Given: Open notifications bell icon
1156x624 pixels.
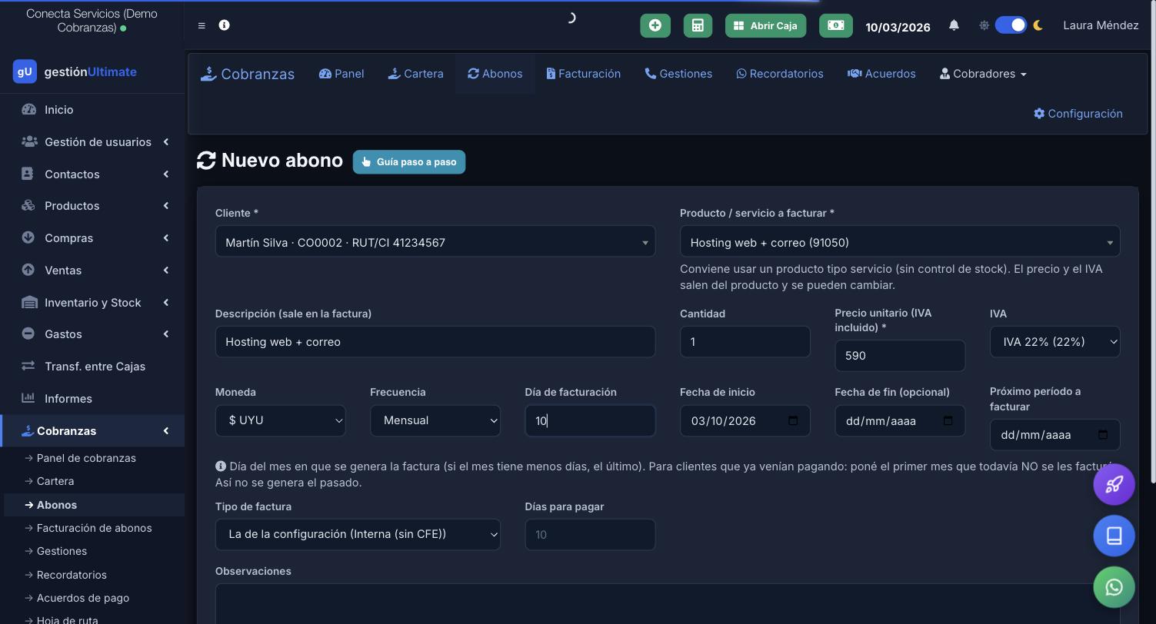Looking at the screenshot, I should [954, 25].
